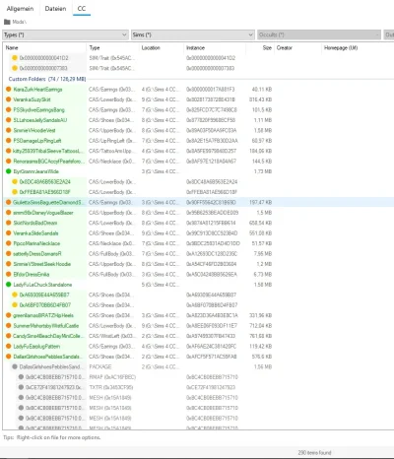Select the CC tab

pos(82,9)
